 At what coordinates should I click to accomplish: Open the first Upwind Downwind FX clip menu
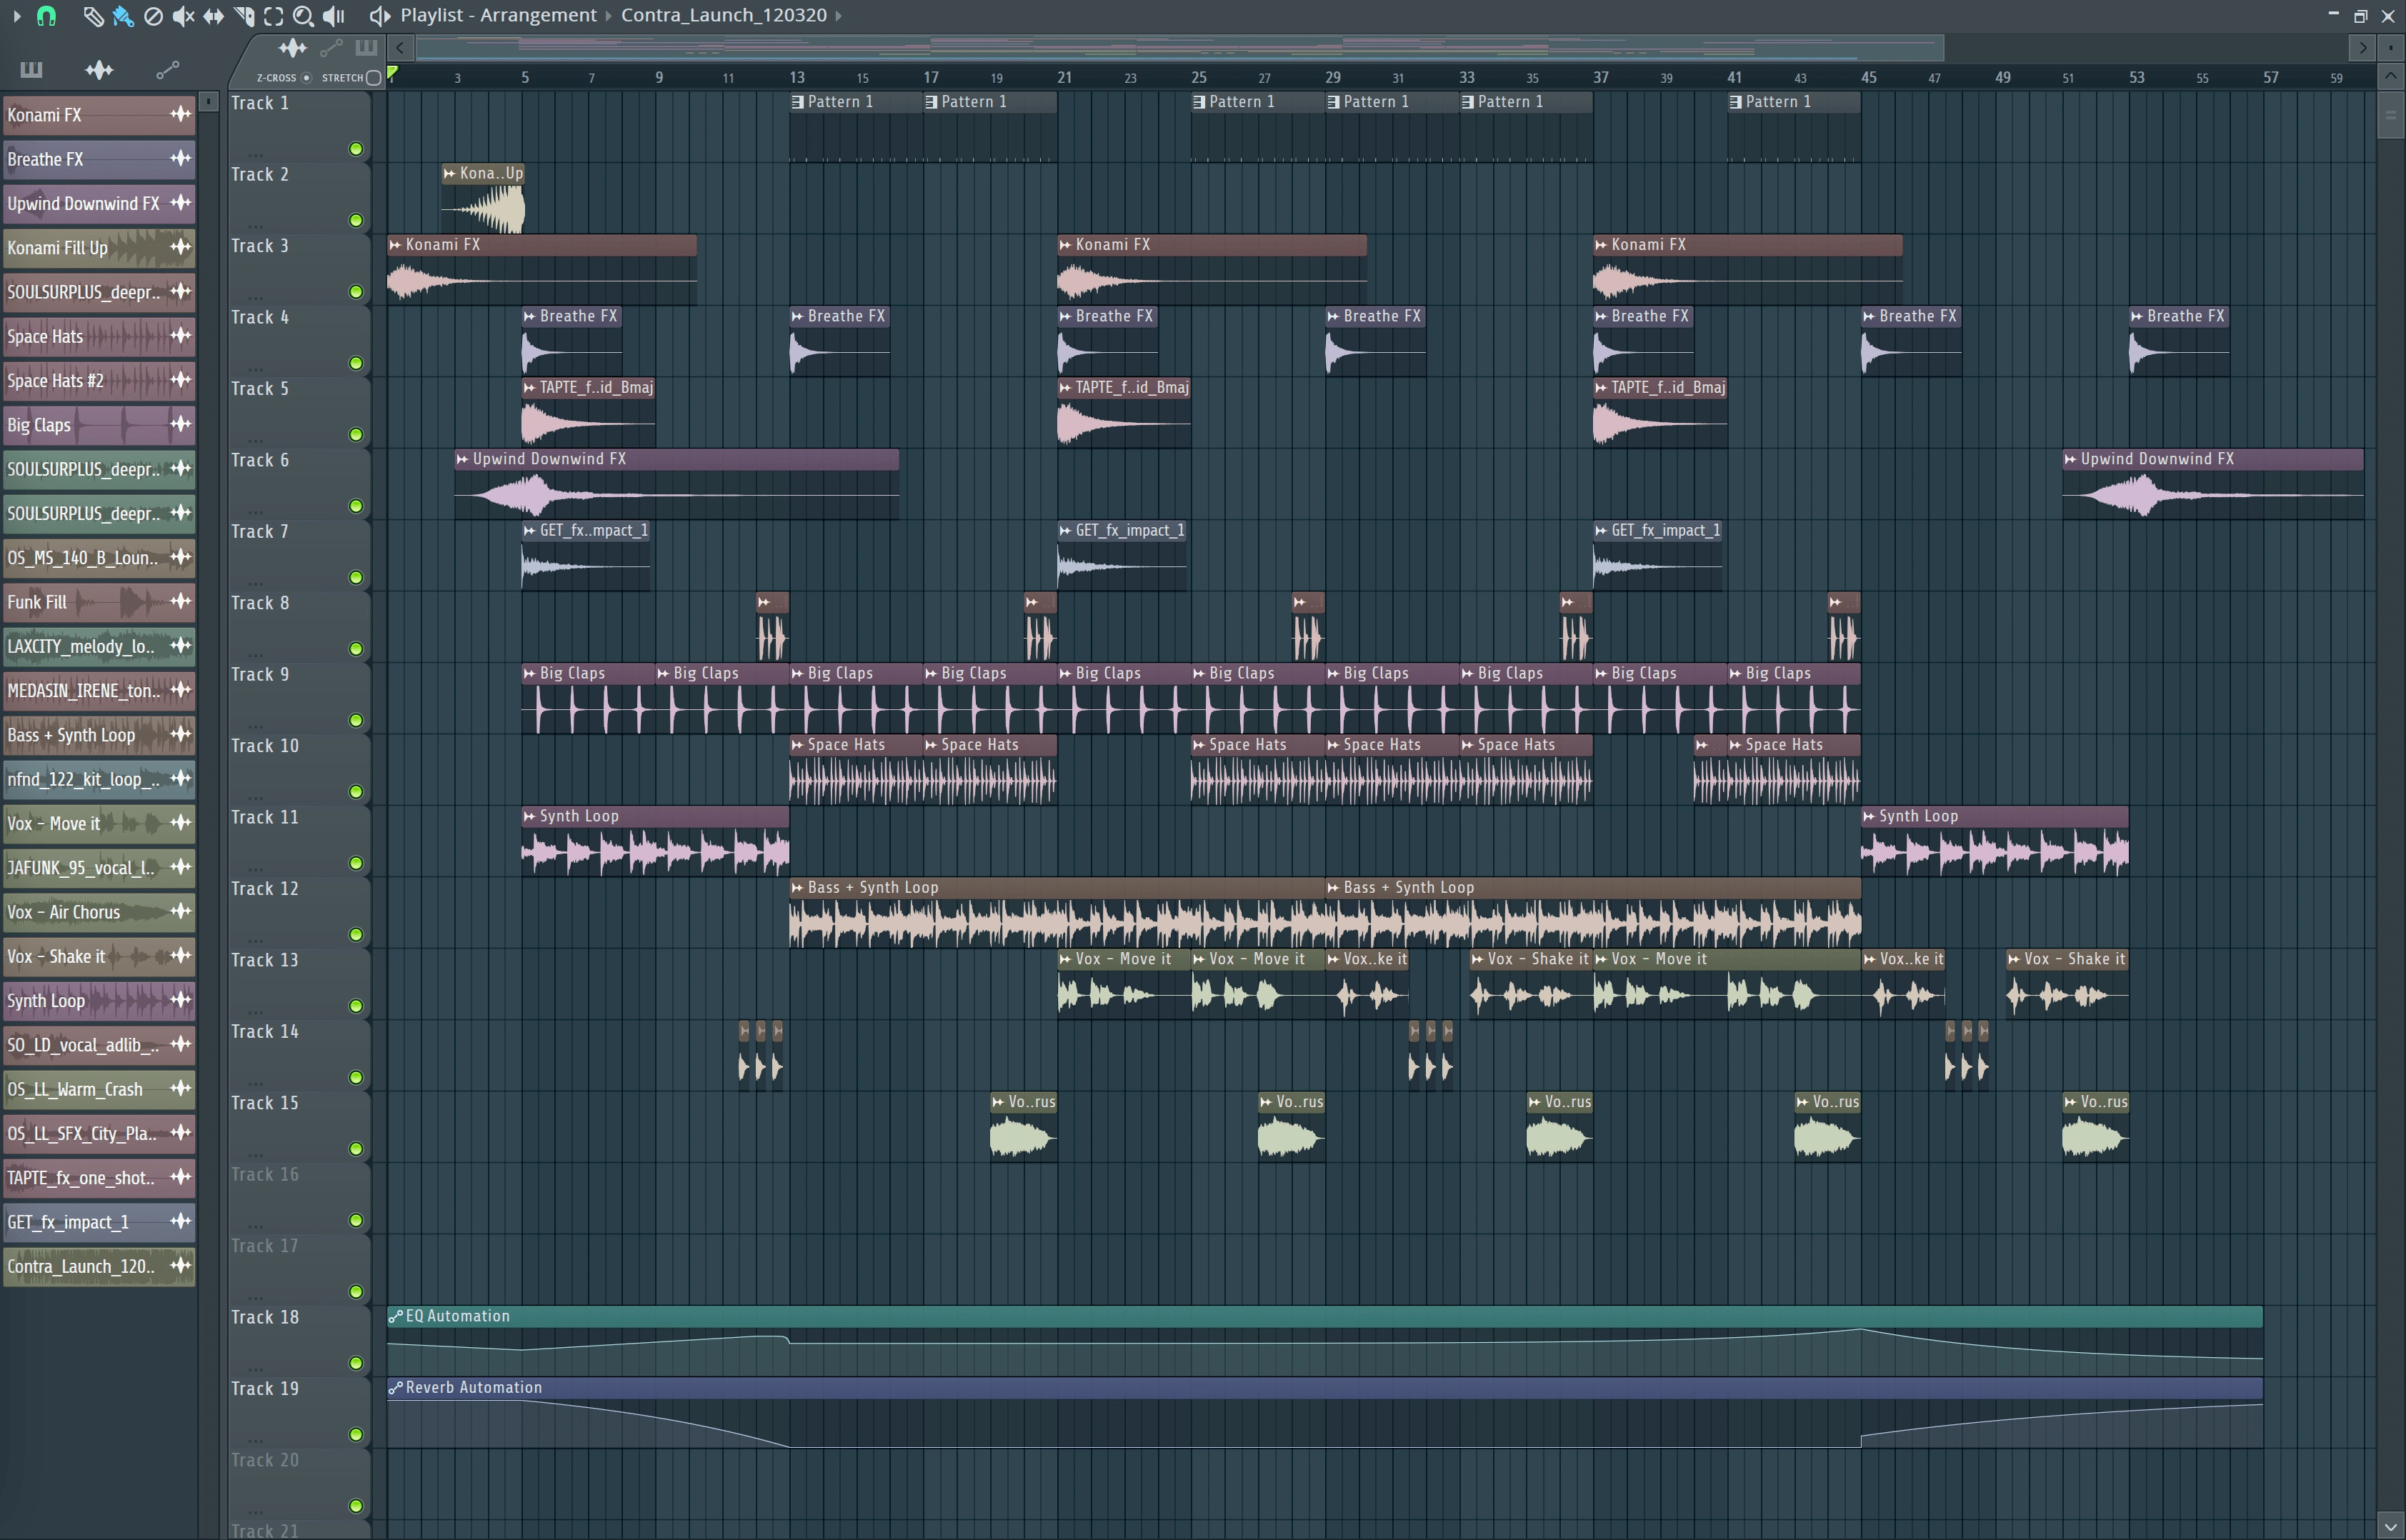coord(463,459)
